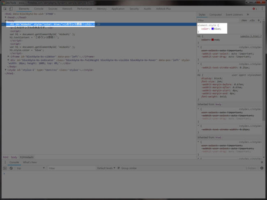Show the console sidebar icon

5,168
